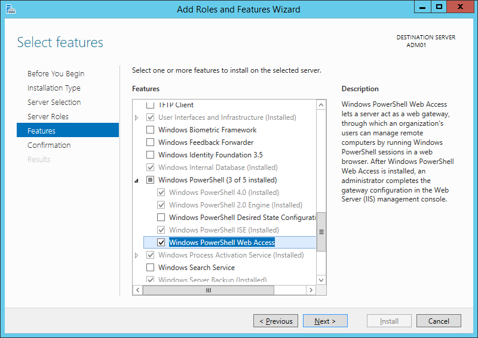Select Windows PowerShell ISE (Installed) row
The width and height of the screenshot is (478, 338).
click(224, 230)
